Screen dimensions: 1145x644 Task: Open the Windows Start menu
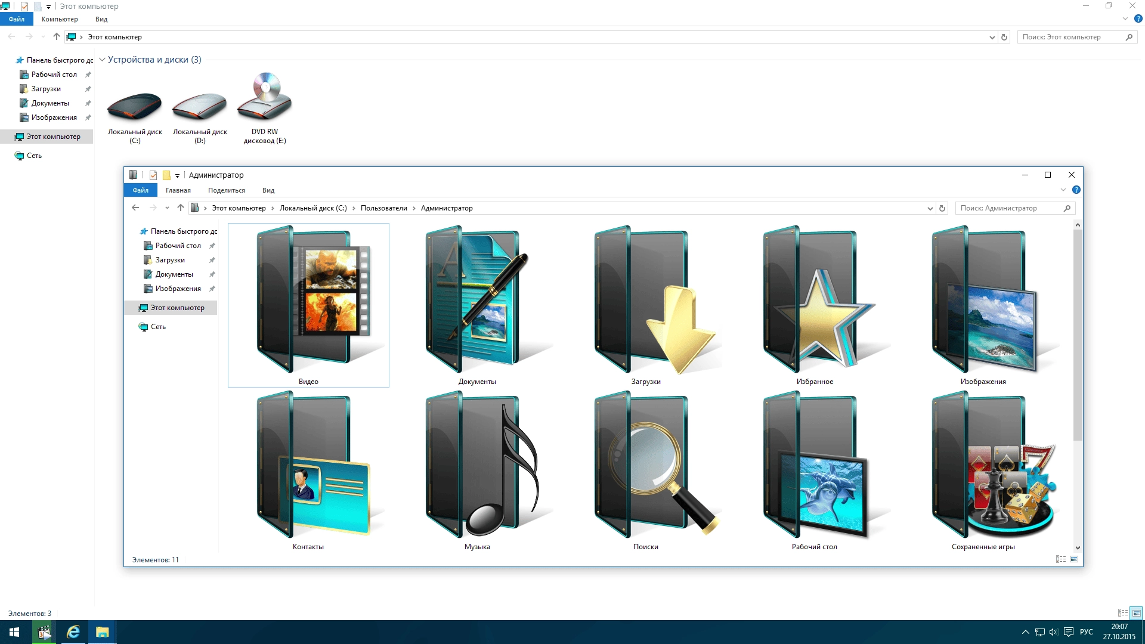[14, 632]
